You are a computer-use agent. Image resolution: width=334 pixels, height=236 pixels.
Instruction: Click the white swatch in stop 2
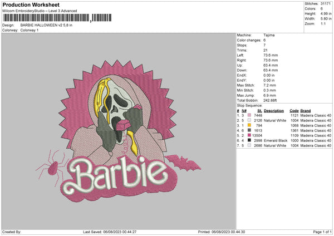point(249,120)
